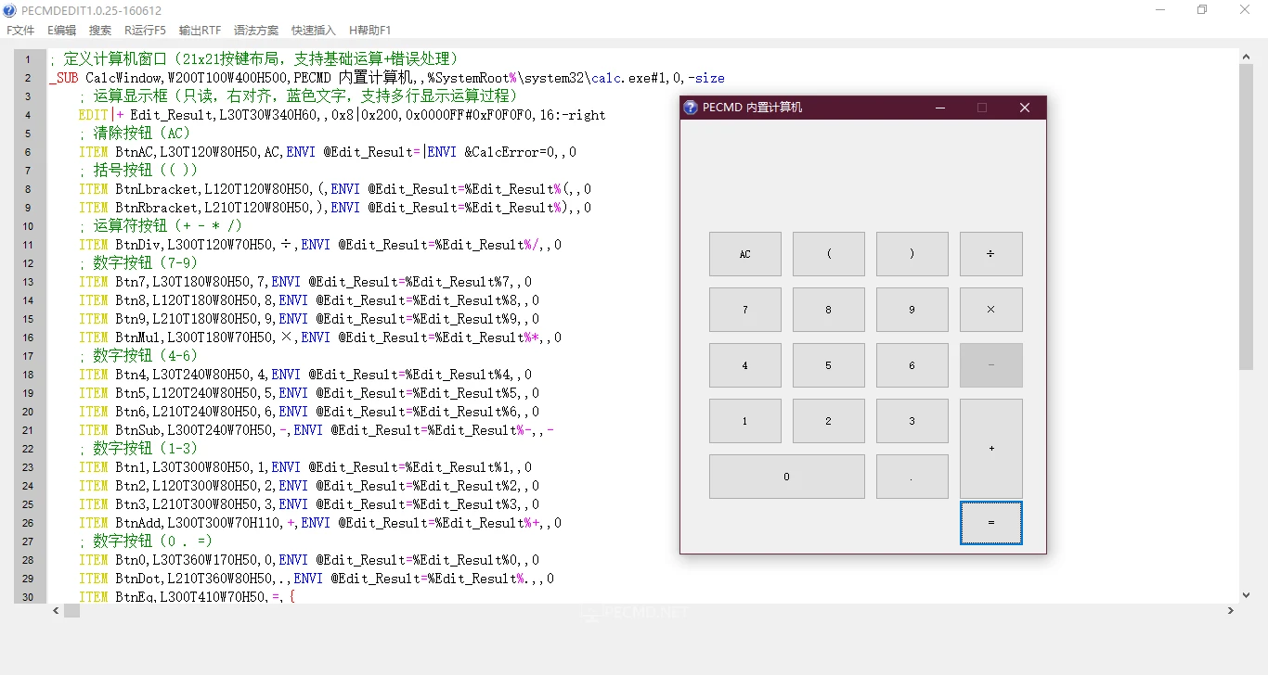The width and height of the screenshot is (1268, 675).
Task: Click digit 7 on the calculator
Action: tap(744, 309)
